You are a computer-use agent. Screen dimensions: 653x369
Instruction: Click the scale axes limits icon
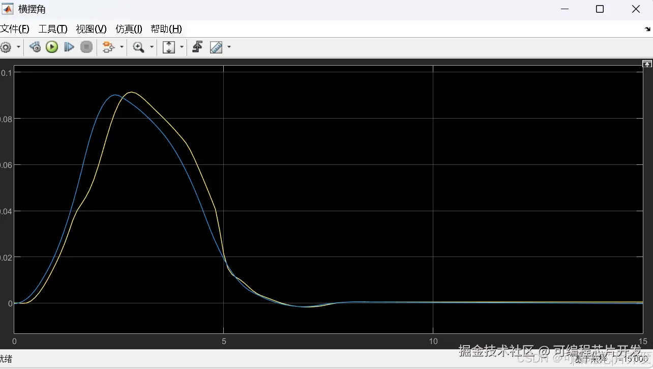[x=168, y=47]
